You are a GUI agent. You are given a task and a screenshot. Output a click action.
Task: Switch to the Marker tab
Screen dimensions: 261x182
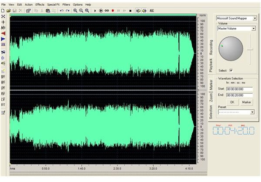click(211, 84)
